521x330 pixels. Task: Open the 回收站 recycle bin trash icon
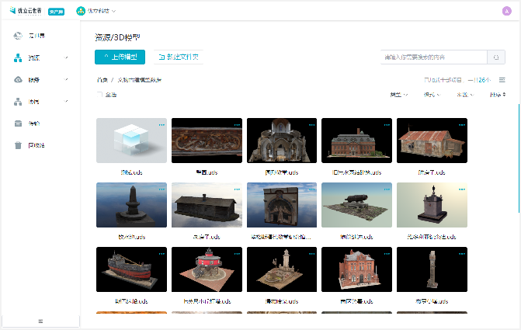[x=18, y=145]
